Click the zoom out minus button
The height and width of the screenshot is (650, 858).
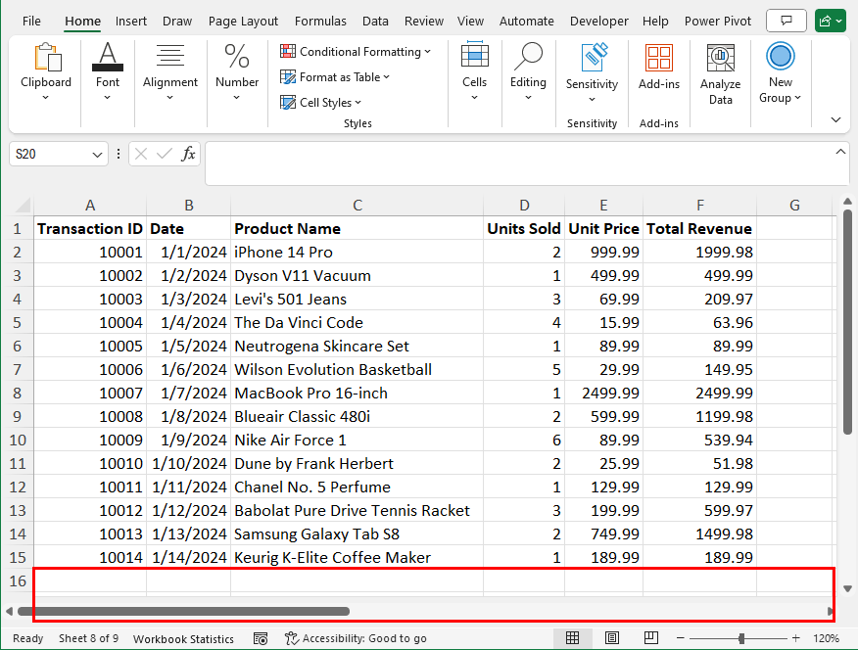pyautogui.click(x=680, y=638)
